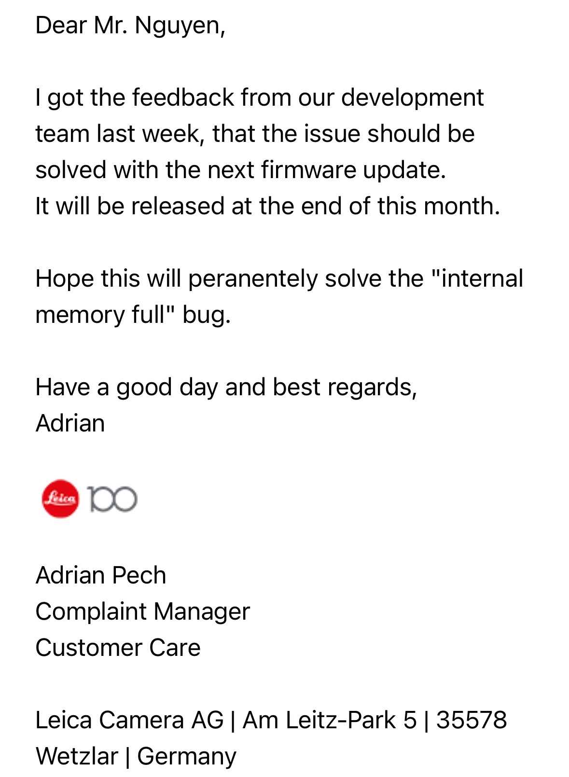Click the greeting 'Dear Mr. Nguyen,'
Screen dimensions: 569x777
pyautogui.click(x=130, y=25)
